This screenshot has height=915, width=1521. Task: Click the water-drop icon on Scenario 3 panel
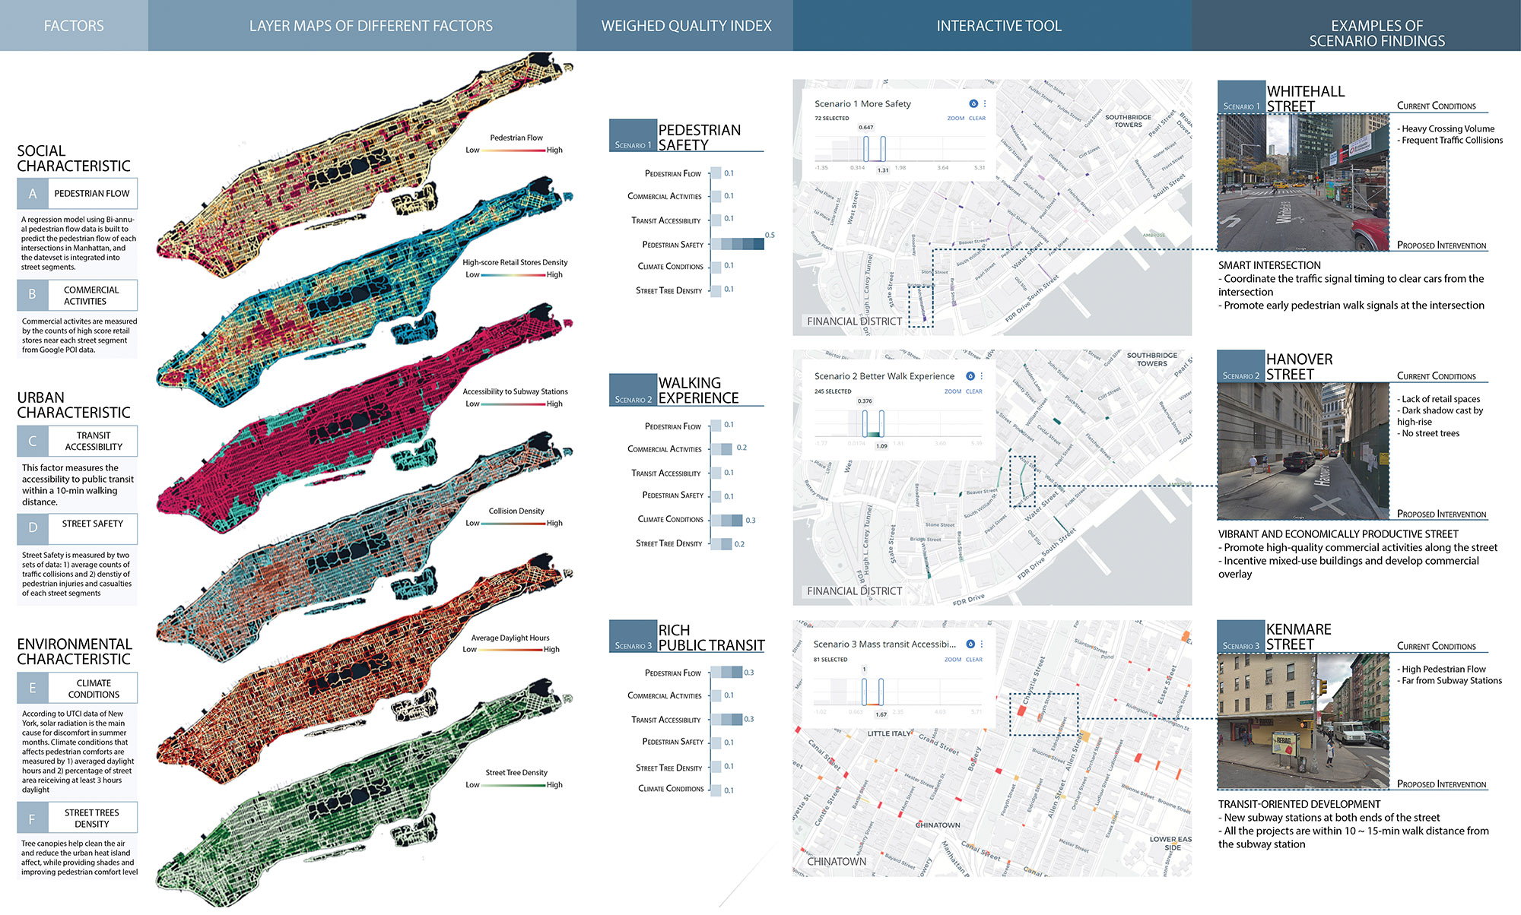(970, 644)
